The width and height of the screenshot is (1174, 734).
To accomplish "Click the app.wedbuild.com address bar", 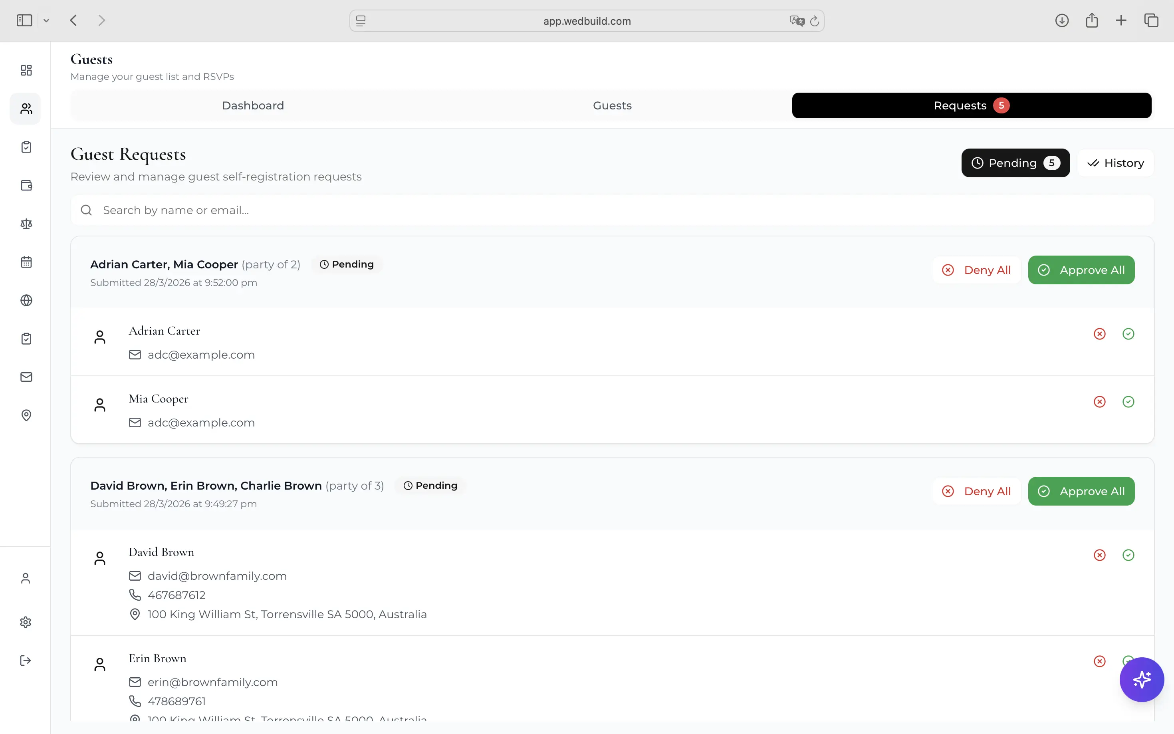I will [587, 21].
